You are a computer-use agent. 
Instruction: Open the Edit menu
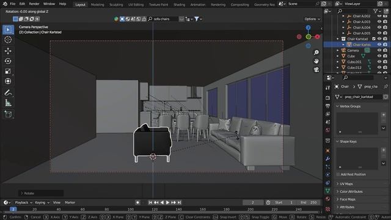pos(22,4)
